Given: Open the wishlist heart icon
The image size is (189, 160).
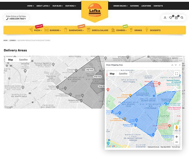Looking at the screenshot, I should coord(171,18).
